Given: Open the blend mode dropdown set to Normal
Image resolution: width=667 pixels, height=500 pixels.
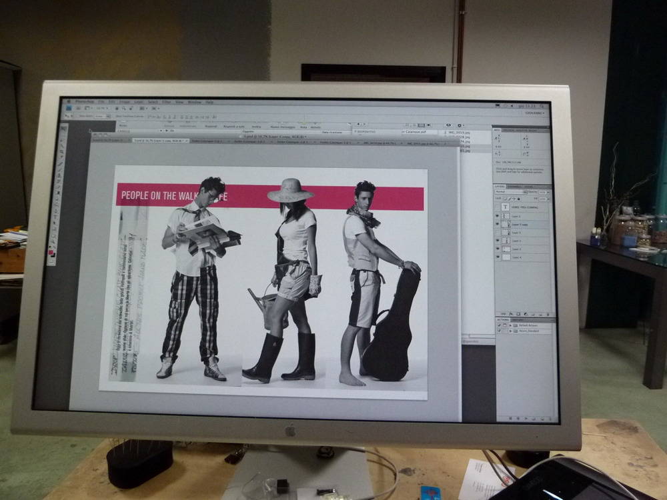Looking at the screenshot, I should 508,192.
